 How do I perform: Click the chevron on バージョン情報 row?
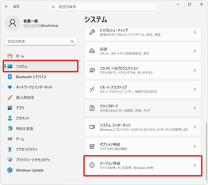(195, 165)
